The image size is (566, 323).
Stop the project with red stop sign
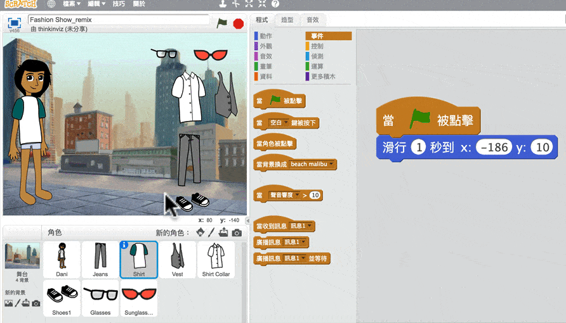click(238, 24)
